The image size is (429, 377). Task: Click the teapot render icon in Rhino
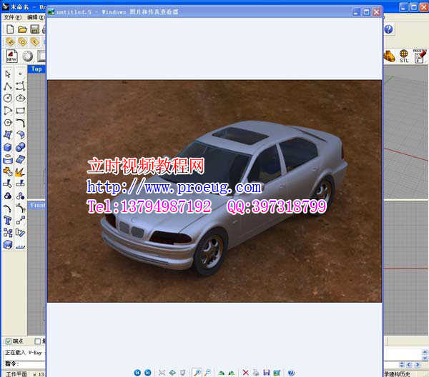pos(389,56)
